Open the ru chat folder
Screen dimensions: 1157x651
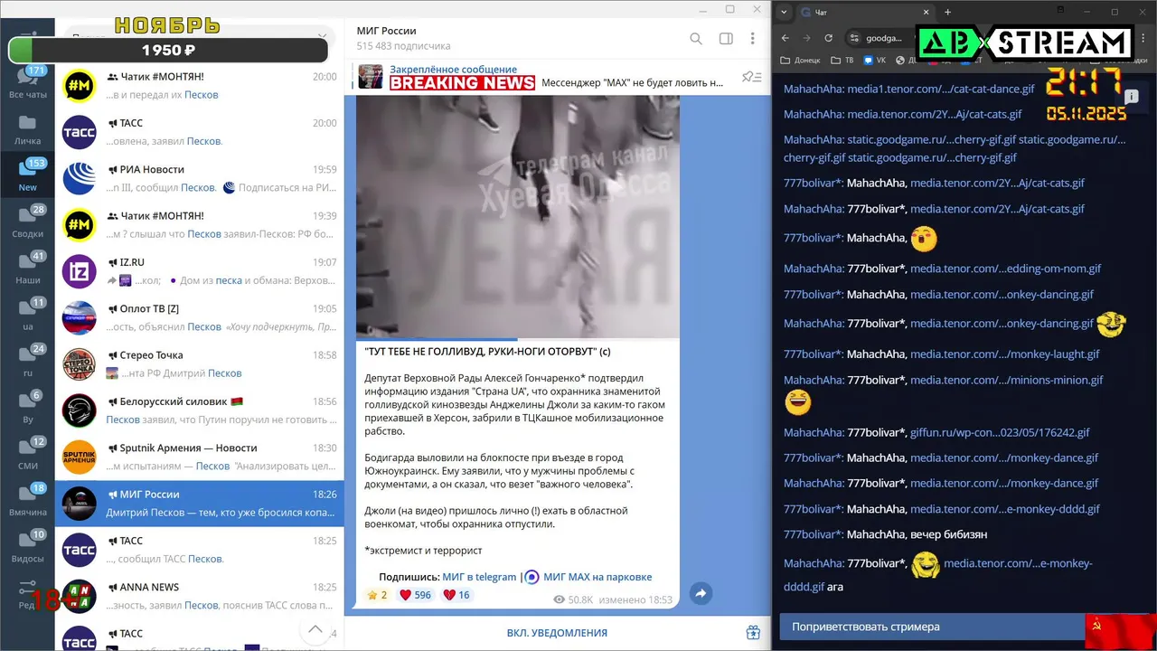[x=27, y=361]
